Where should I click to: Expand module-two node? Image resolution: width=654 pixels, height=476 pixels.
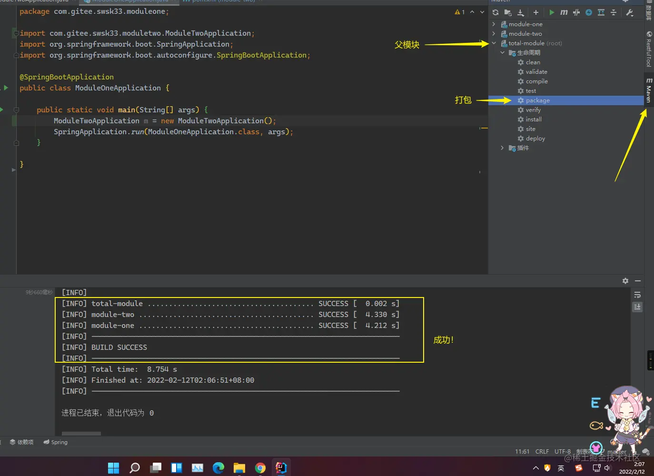point(494,33)
